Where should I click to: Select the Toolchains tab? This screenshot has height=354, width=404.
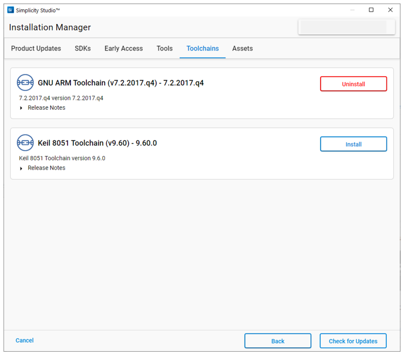[x=203, y=49]
